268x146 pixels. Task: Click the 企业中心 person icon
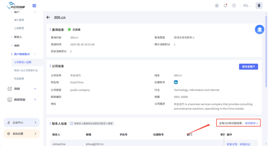[x=9, y=122]
